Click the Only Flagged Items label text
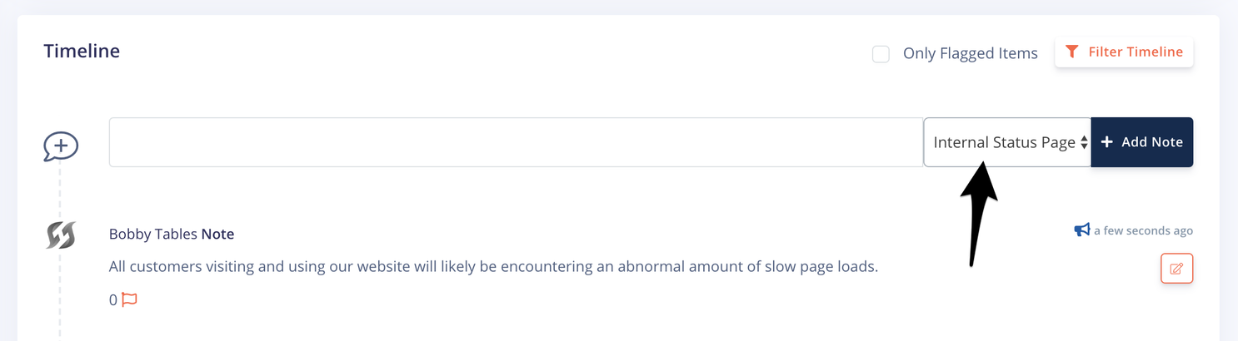The width and height of the screenshot is (1238, 341). click(971, 53)
